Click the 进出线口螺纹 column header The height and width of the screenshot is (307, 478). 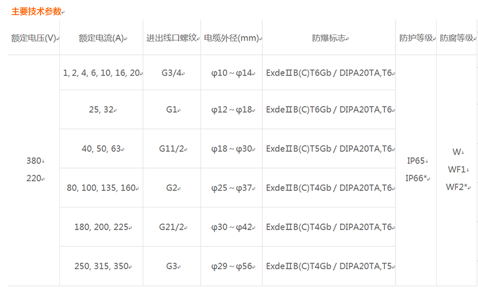pos(171,38)
